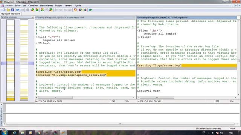This screenshot has height=135, width=241.
Task: Click the right pane scroll-down arrow
Action: (x=238, y=94)
